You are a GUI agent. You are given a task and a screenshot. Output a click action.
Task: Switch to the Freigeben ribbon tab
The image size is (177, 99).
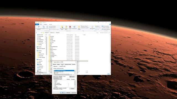(45, 24)
